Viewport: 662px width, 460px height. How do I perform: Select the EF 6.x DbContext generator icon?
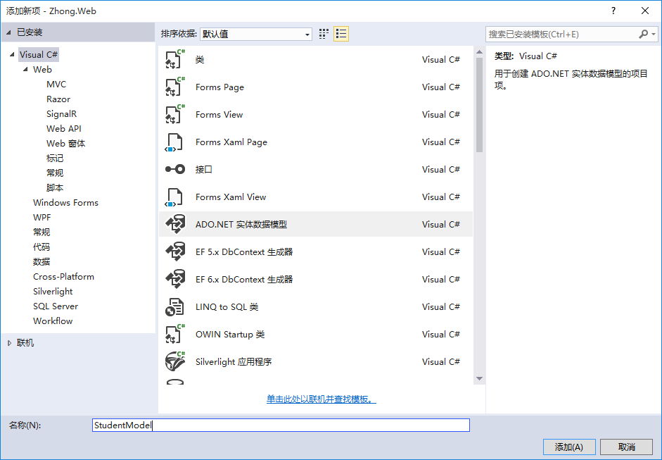[x=174, y=279]
